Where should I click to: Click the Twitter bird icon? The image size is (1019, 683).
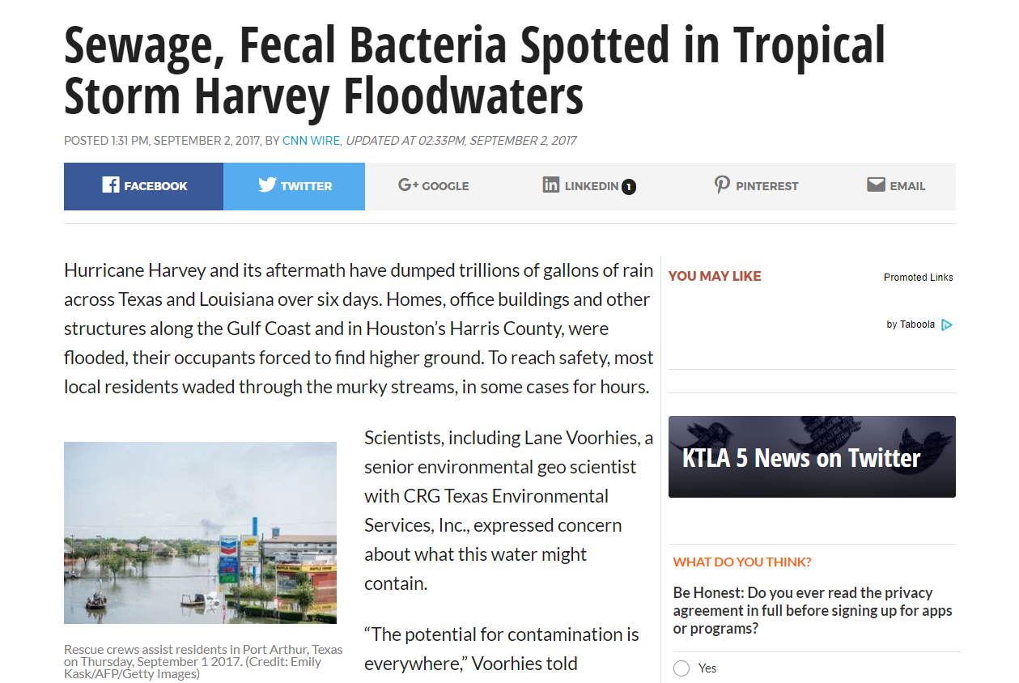tap(267, 185)
